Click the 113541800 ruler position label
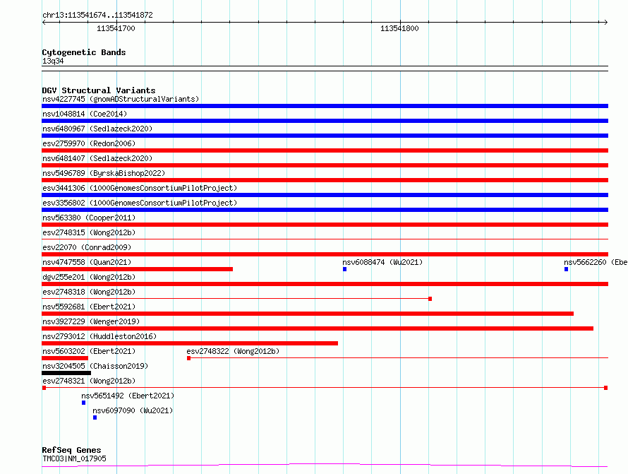 click(399, 28)
